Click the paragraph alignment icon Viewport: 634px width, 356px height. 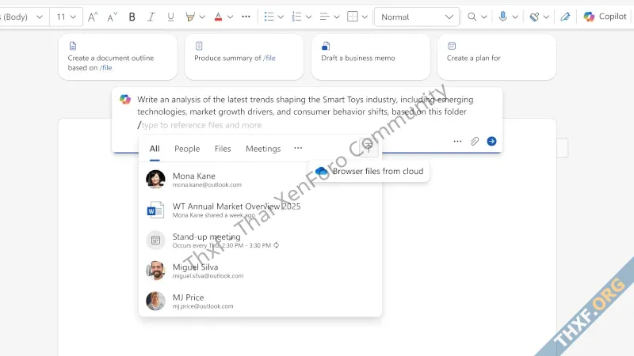click(324, 17)
